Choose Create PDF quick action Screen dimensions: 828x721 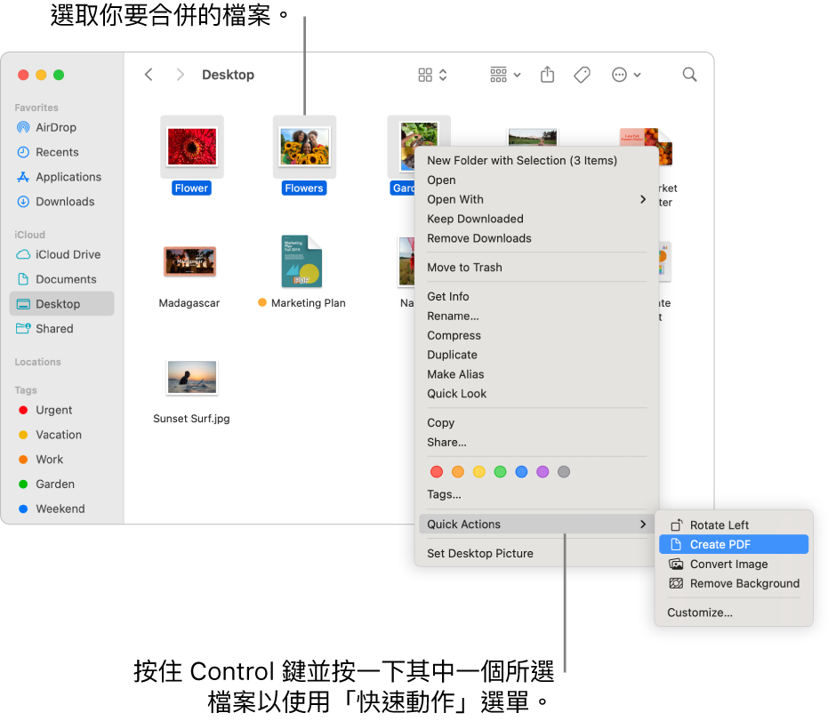tap(734, 545)
